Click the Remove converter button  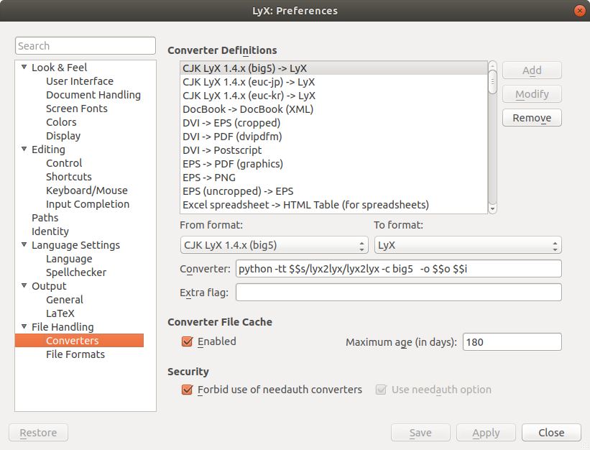[x=532, y=118]
